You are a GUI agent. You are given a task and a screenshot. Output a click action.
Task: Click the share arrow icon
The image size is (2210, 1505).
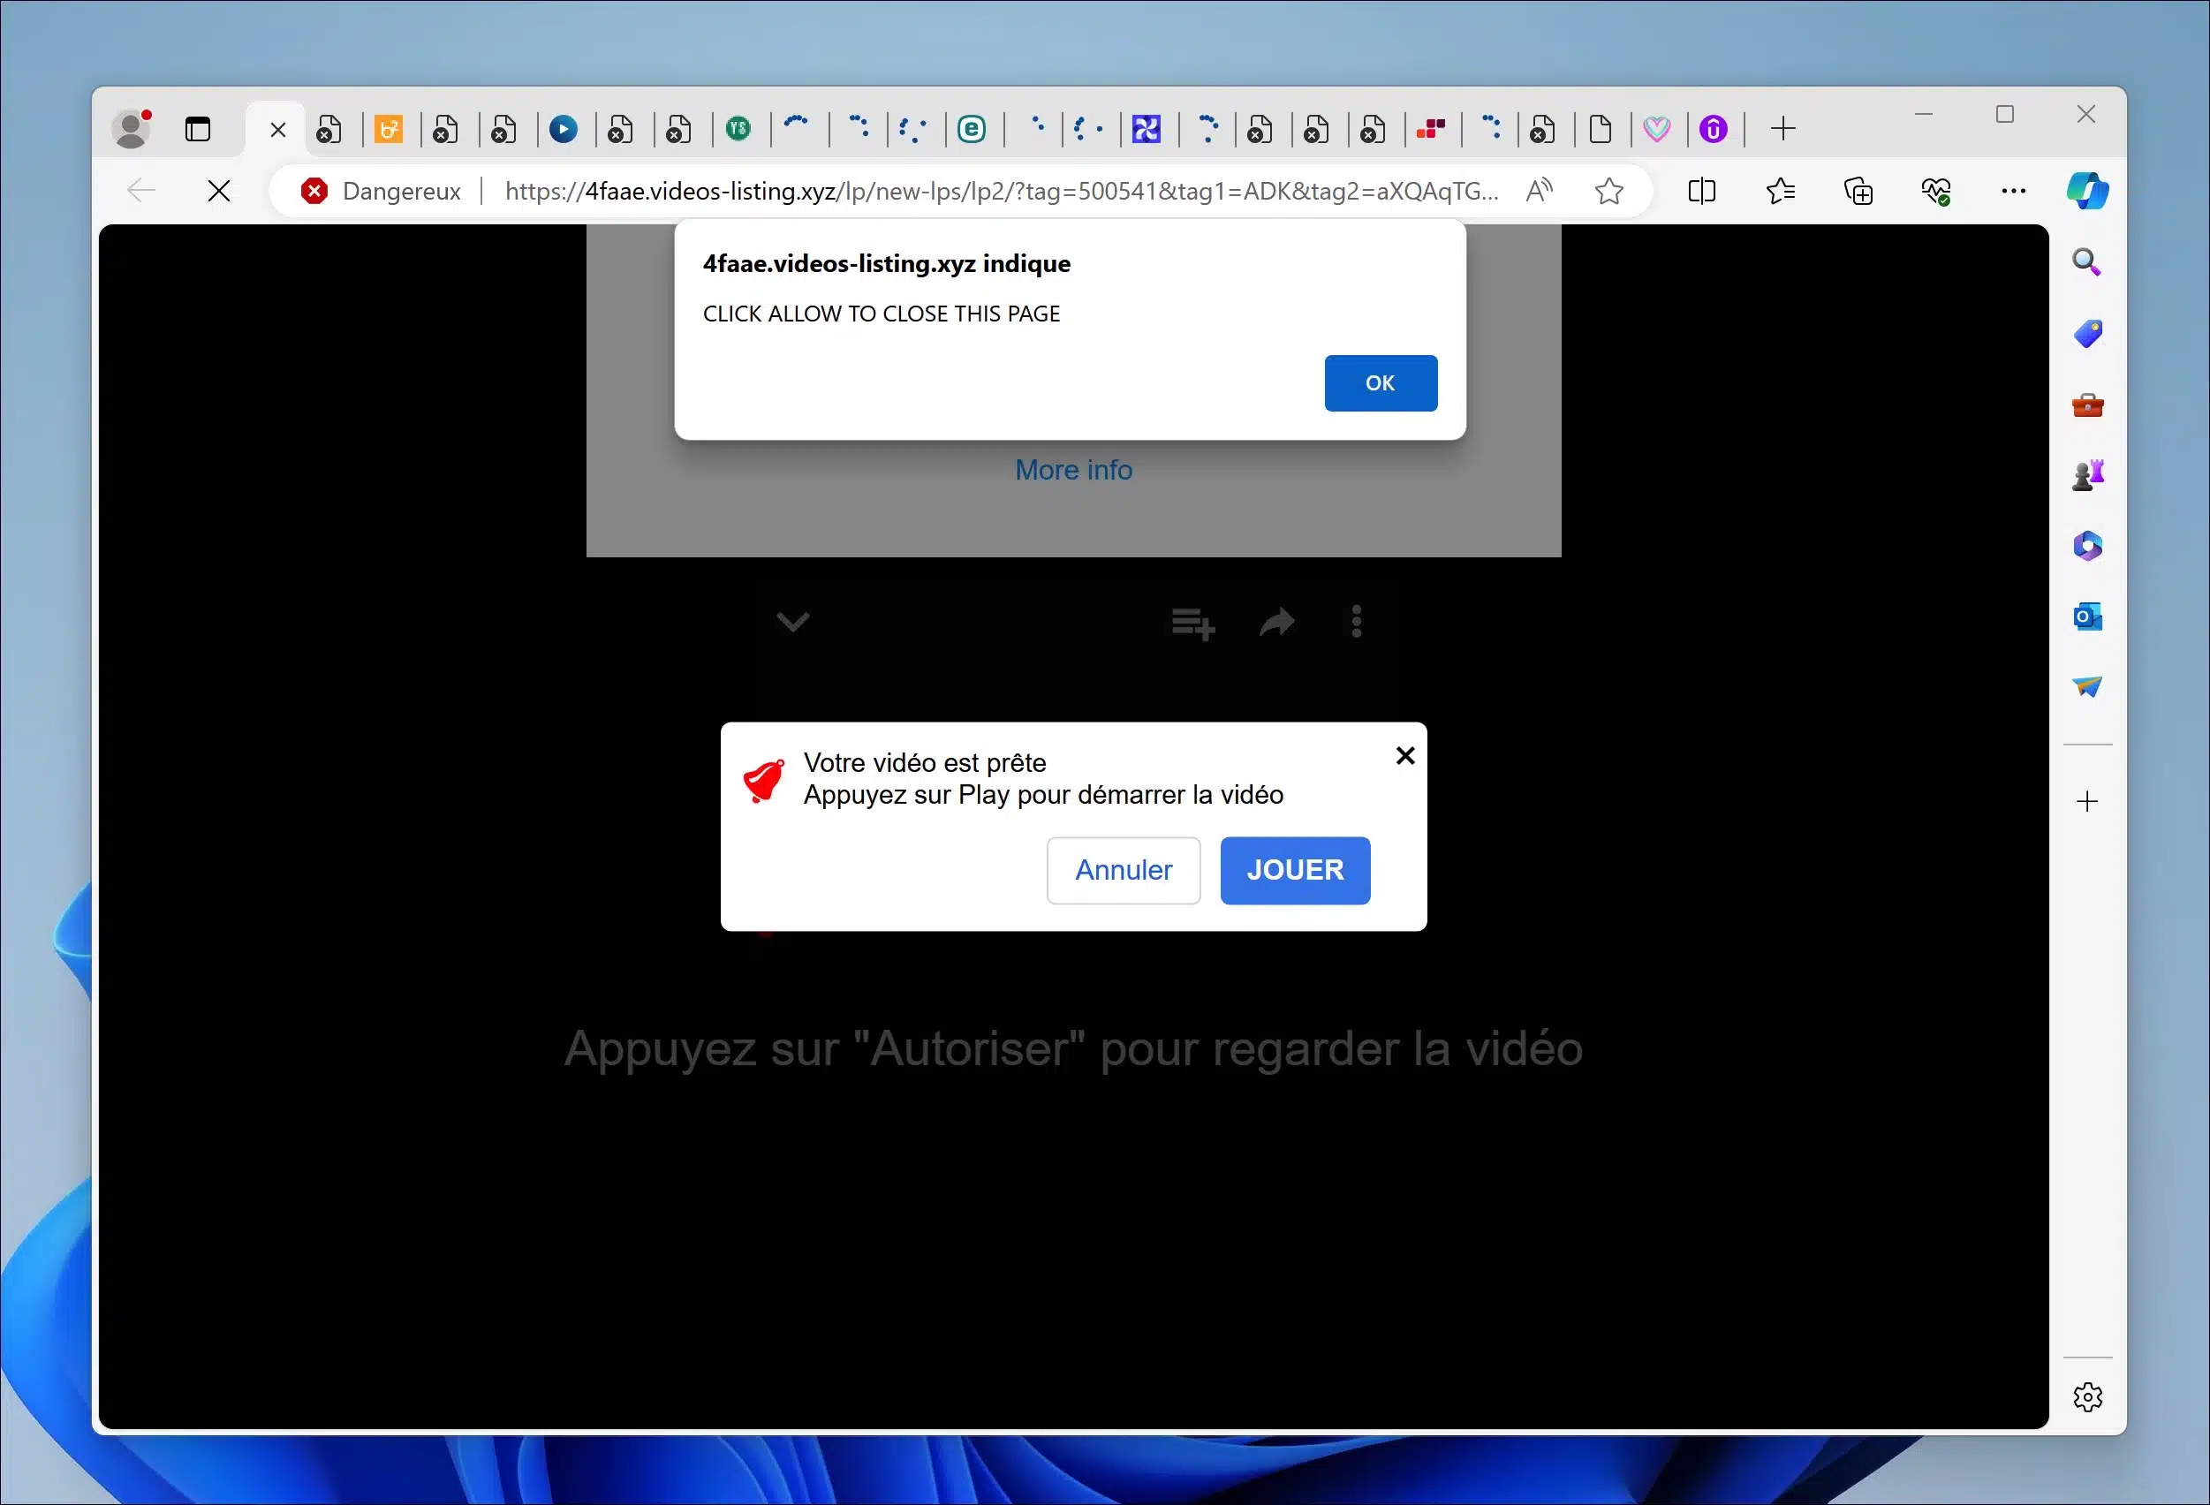pyautogui.click(x=1277, y=623)
